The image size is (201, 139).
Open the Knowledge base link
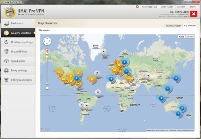coord(149,7)
